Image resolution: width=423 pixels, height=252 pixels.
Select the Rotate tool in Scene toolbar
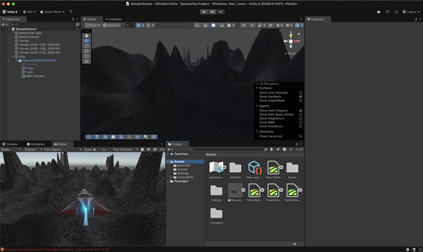click(87, 46)
